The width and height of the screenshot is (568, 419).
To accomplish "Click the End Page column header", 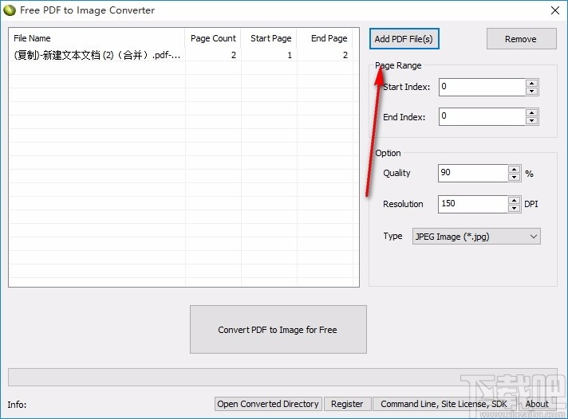I will (x=325, y=38).
